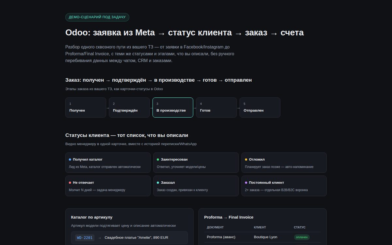
Task: Click 'Свадебное платье "Amelie", 890 EUR' text
Action: [x=137, y=237]
